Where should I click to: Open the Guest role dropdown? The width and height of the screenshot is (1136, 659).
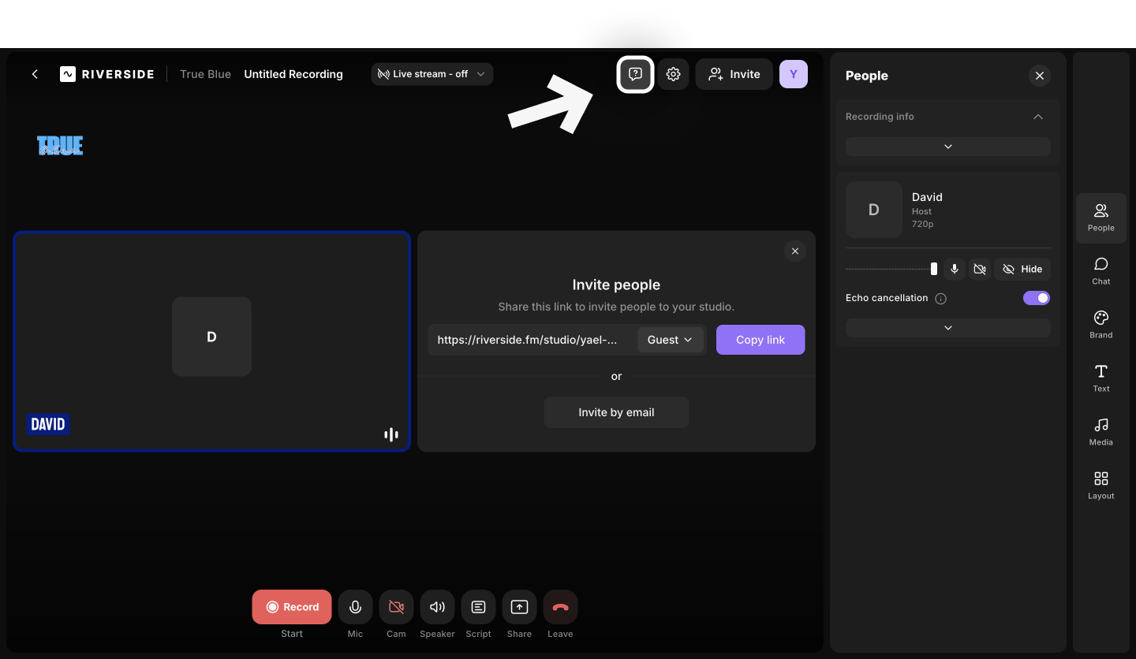coord(670,340)
